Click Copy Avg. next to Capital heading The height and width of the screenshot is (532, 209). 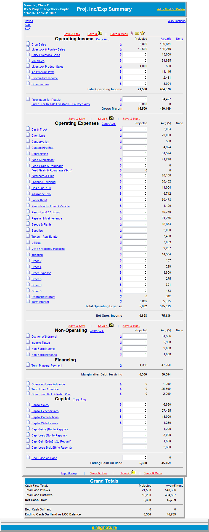[80, 399]
